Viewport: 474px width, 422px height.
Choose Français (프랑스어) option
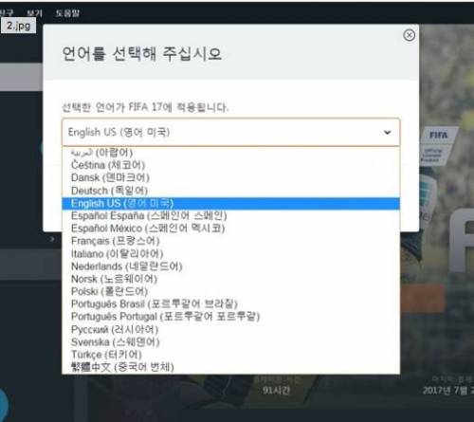pos(230,241)
